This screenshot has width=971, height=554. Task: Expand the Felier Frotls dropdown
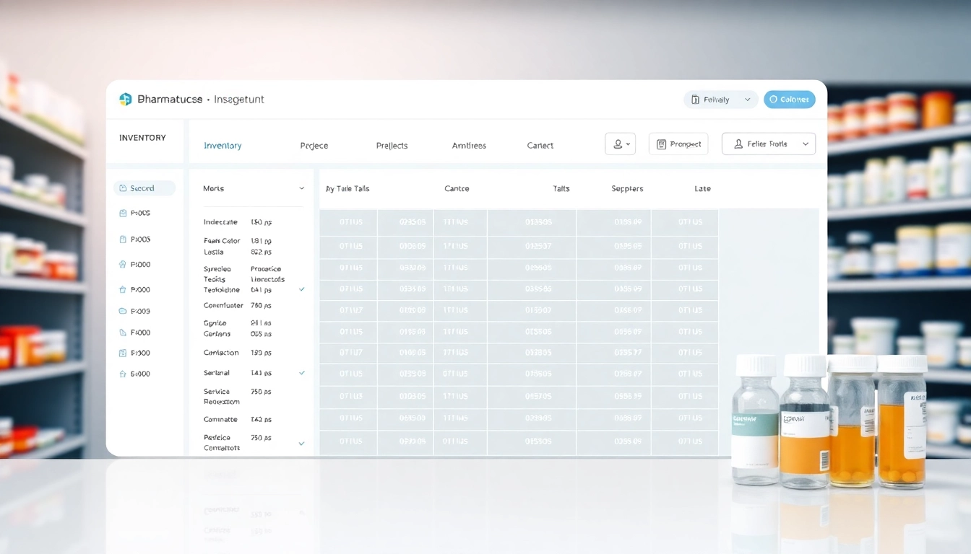pyautogui.click(x=805, y=144)
